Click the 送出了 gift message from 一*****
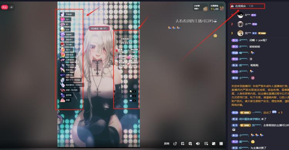Screen dimensions: 289x150 257,112
